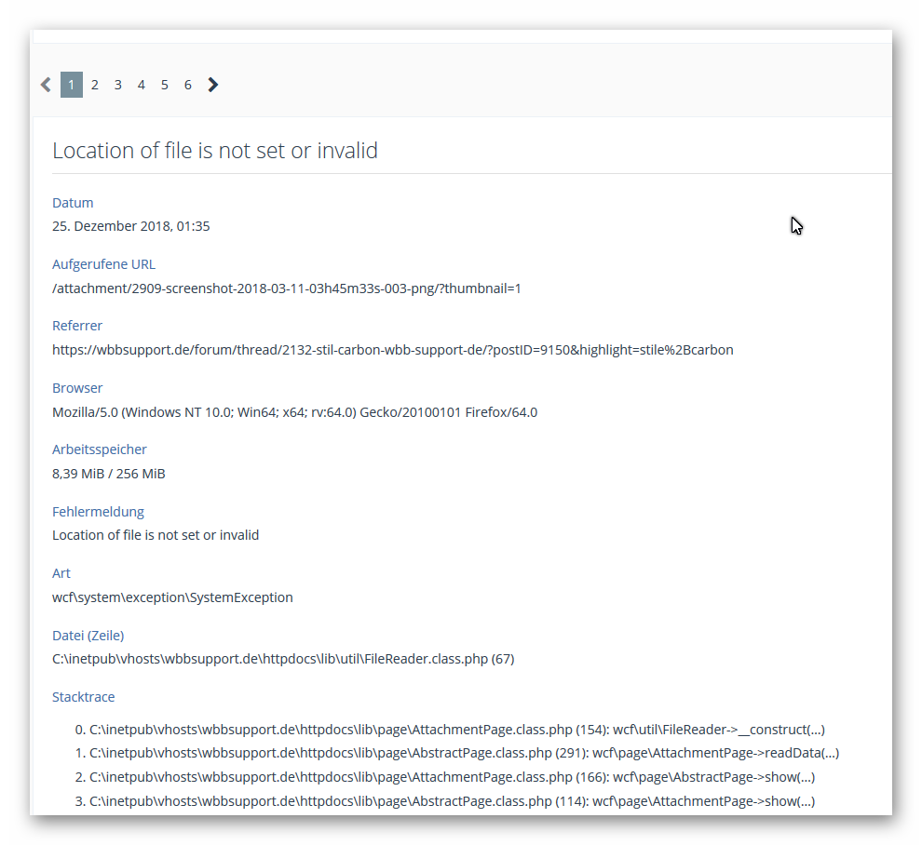
Task: Click the Stacktrace section label
Action: click(84, 697)
